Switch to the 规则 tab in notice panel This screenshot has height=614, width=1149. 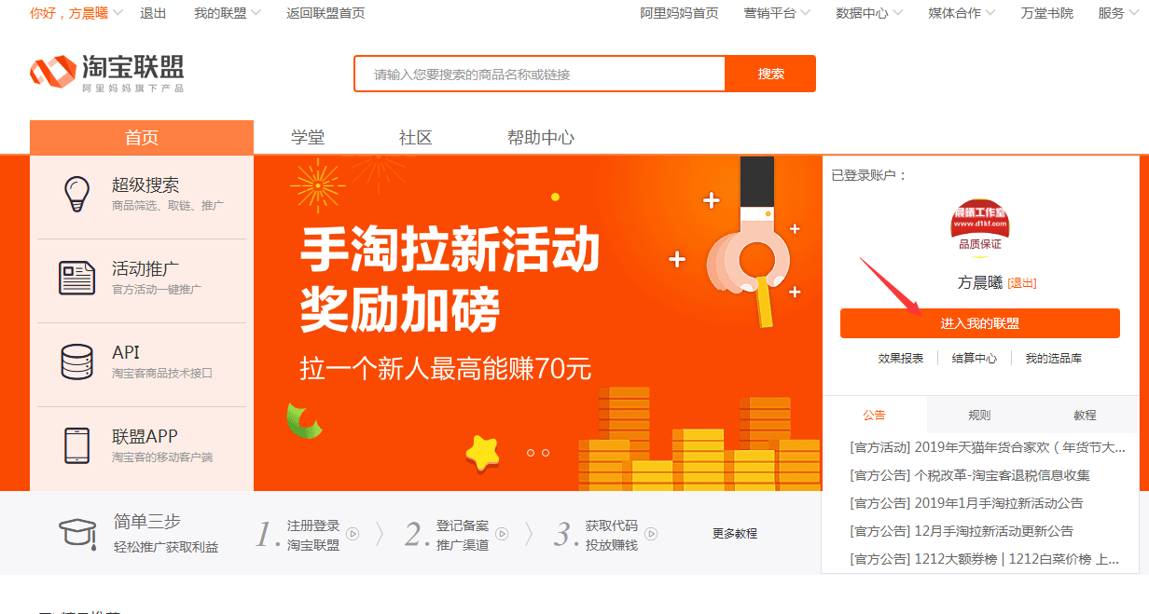pos(979,416)
